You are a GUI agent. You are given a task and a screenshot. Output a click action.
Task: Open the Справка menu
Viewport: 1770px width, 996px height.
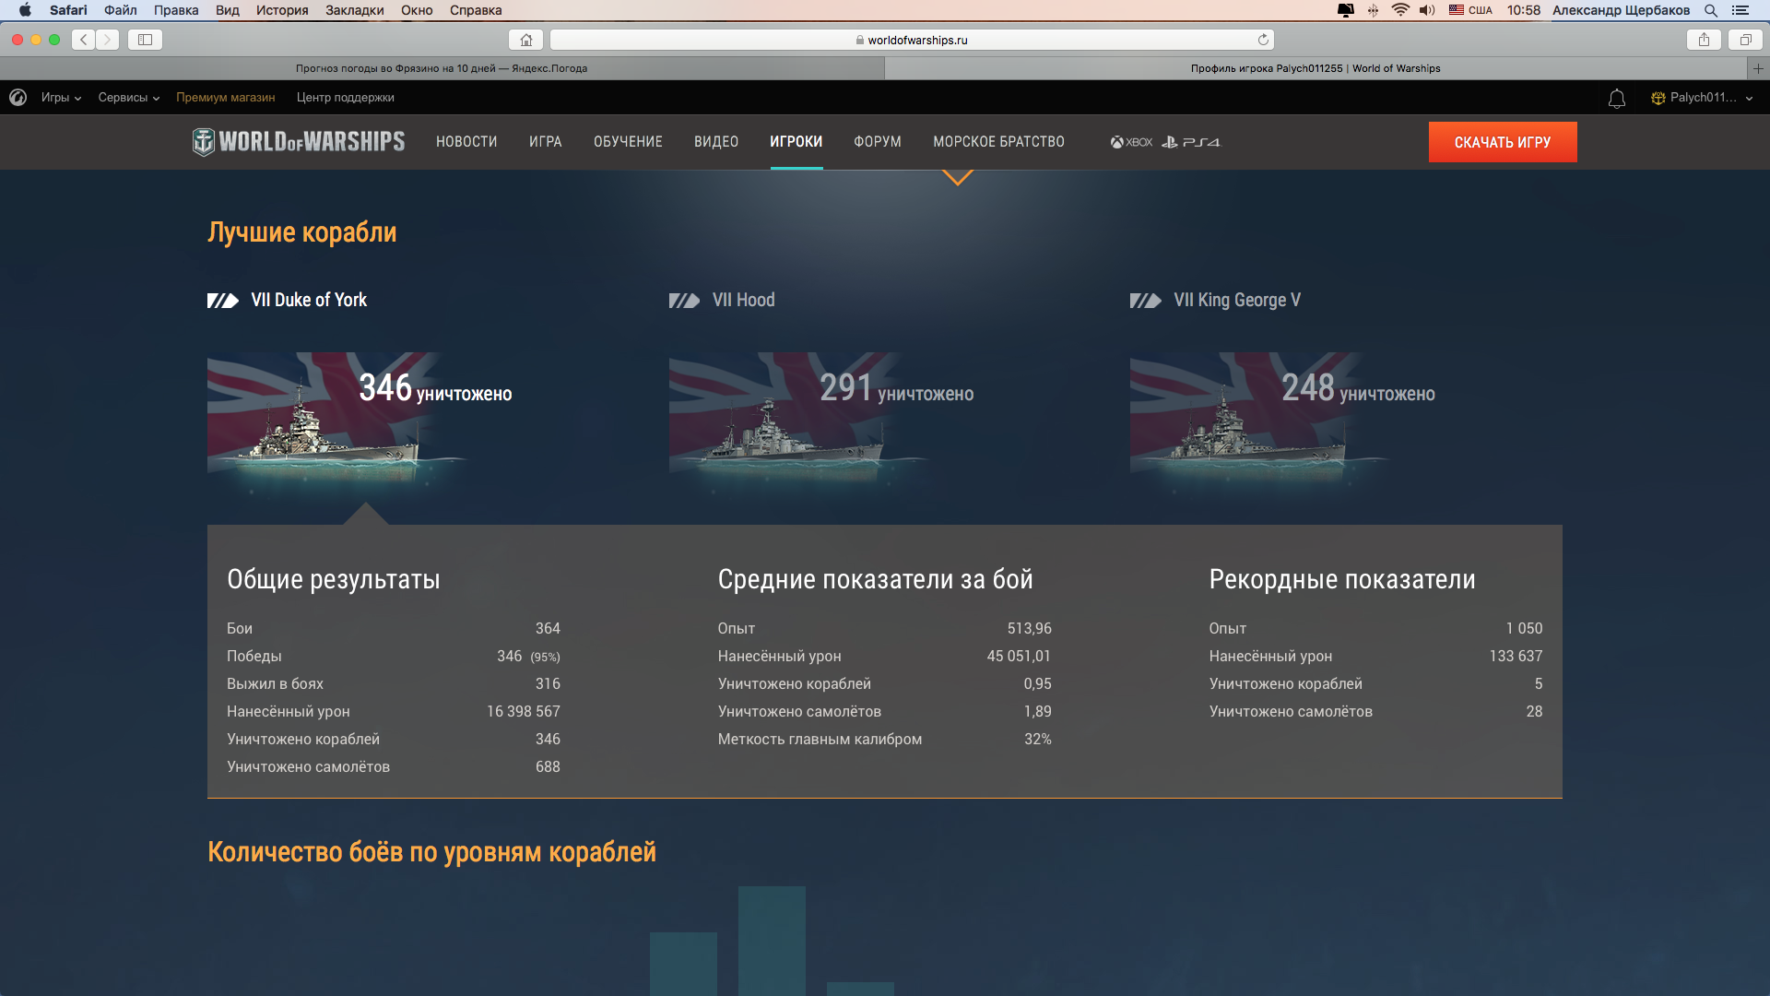[476, 10]
